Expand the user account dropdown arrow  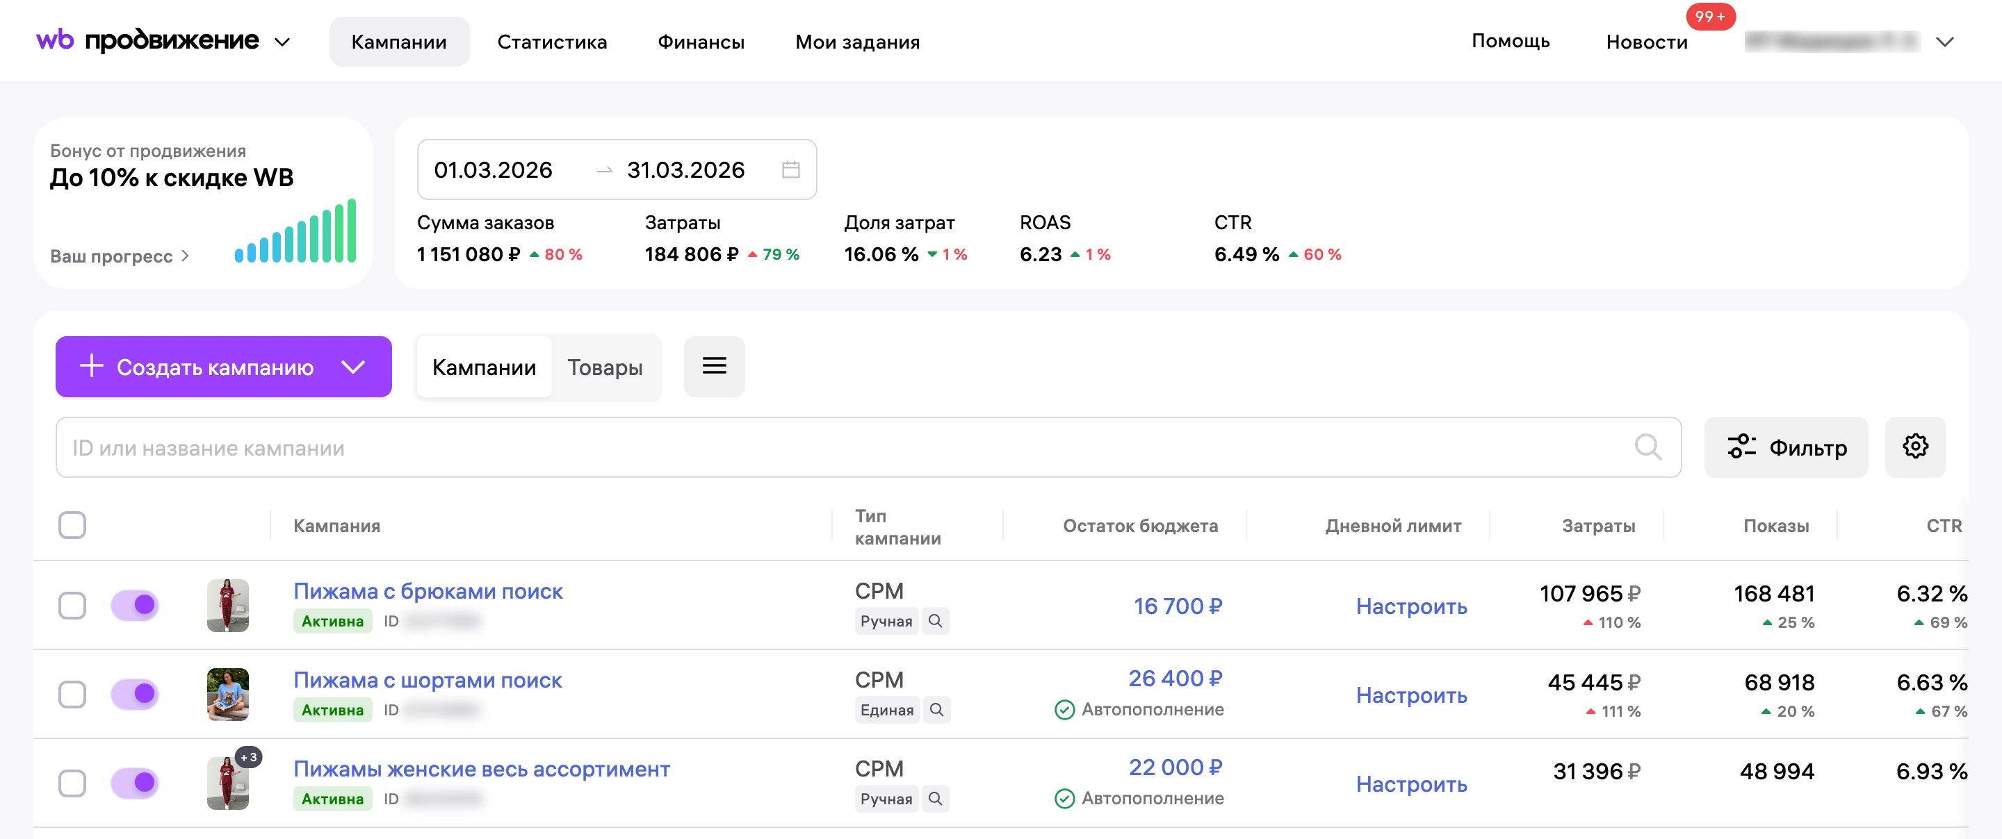[1944, 42]
